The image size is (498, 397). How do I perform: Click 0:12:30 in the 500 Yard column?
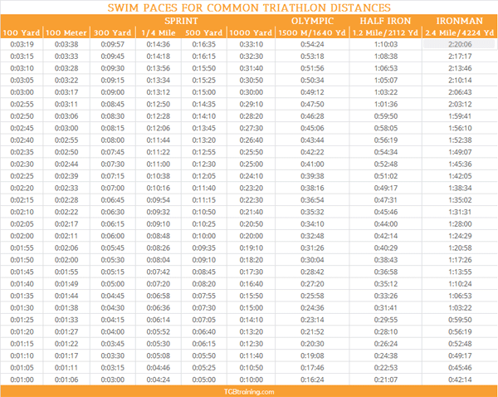203,164
